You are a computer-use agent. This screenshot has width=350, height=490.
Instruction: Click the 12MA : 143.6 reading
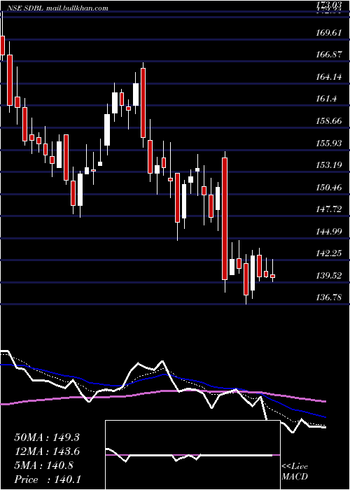[x=47, y=451]
